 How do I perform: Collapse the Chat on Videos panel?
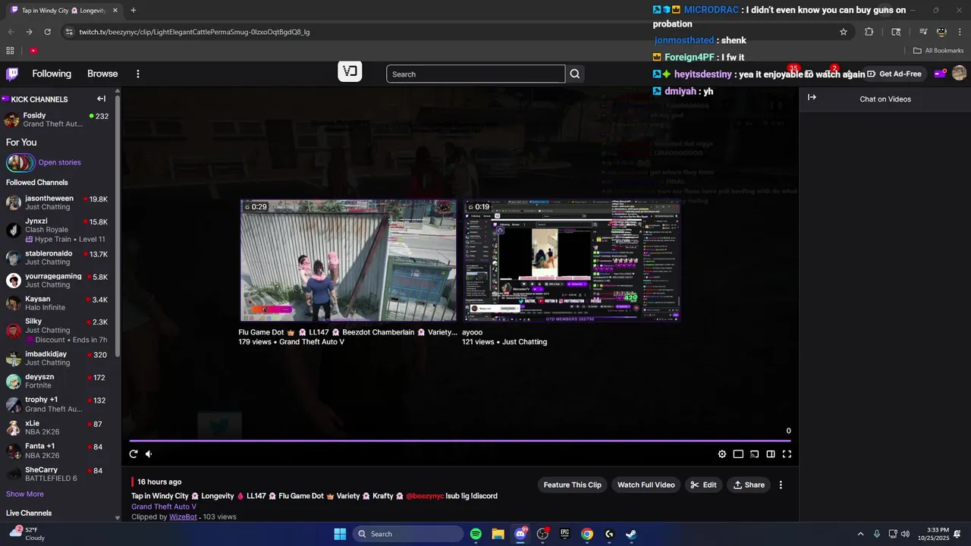point(812,98)
